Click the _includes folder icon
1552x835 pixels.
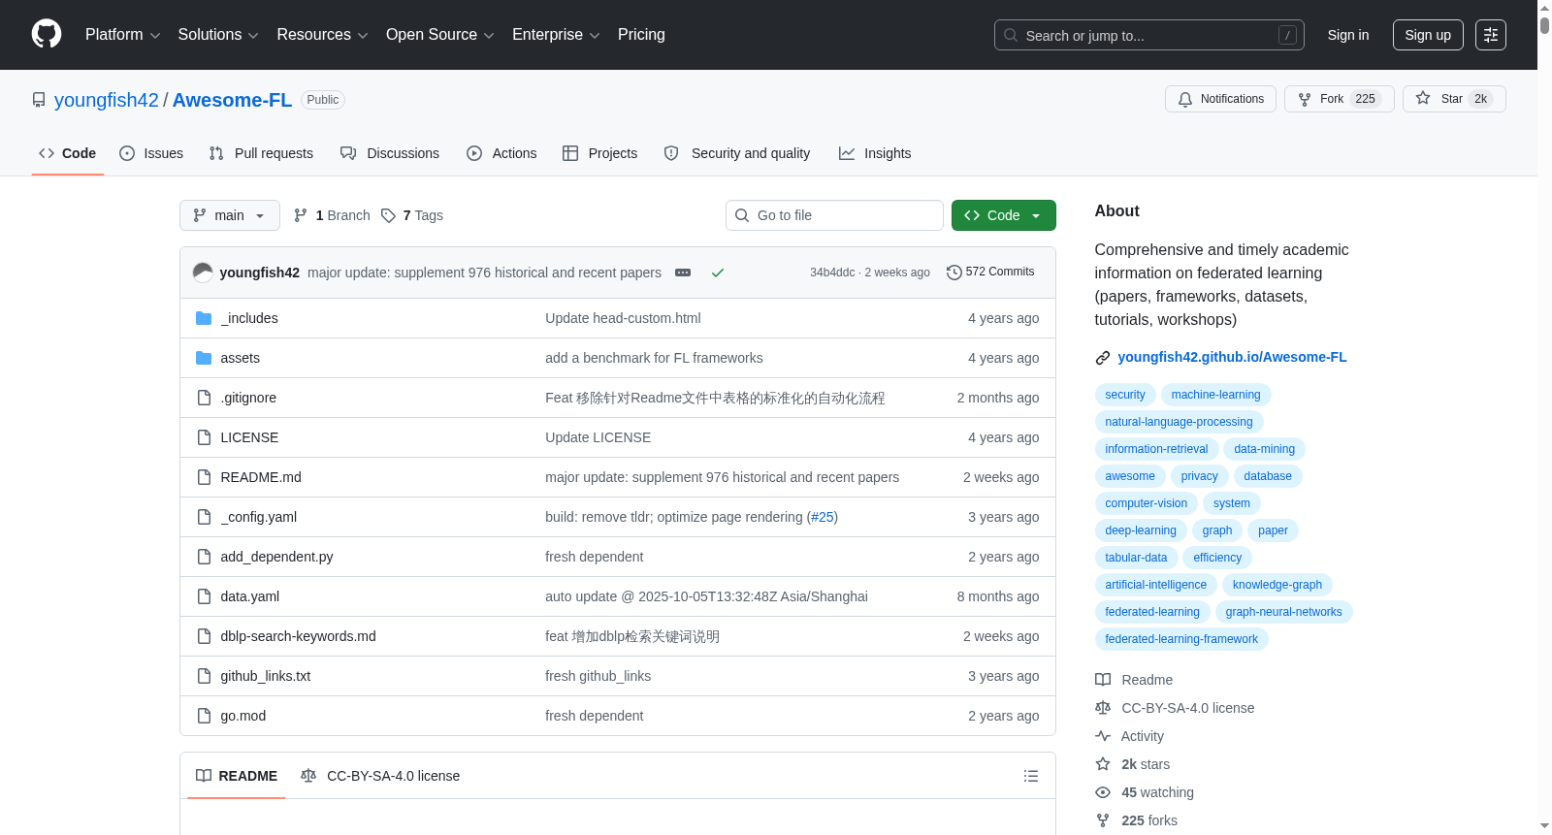[204, 318]
